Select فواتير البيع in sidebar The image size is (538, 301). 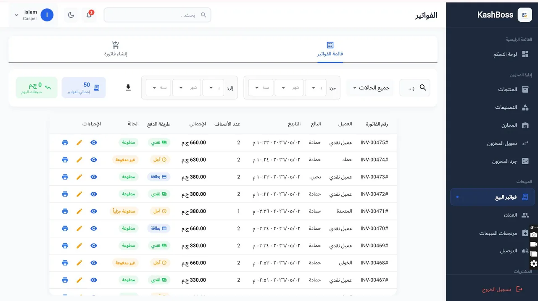pos(492,197)
